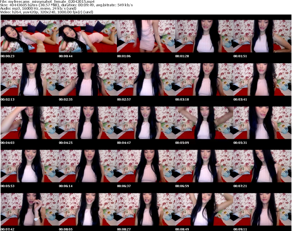Click the 00:04:03 timestamp label
Viewport: 292px width, 231px height.
7,143
